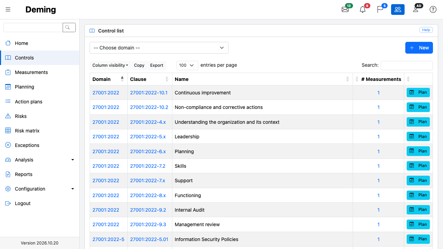Image resolution: width=443 pixels, height=249 pixels.
Task: Open the flag icon with 5 badge
Action: tap(380, 9)
